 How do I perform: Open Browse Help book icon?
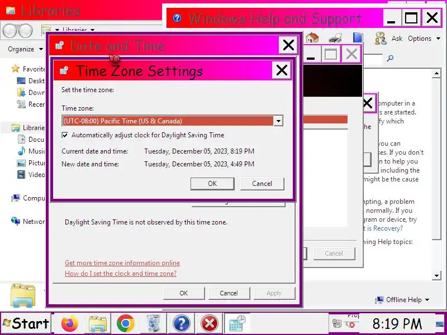click(358, 38)
